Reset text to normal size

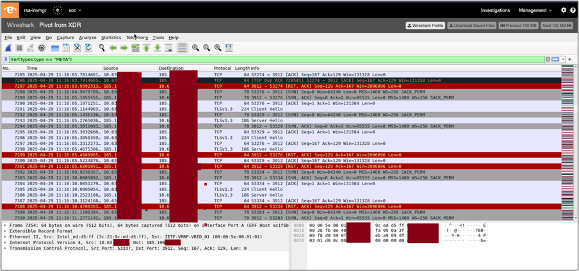click(218, 47)
